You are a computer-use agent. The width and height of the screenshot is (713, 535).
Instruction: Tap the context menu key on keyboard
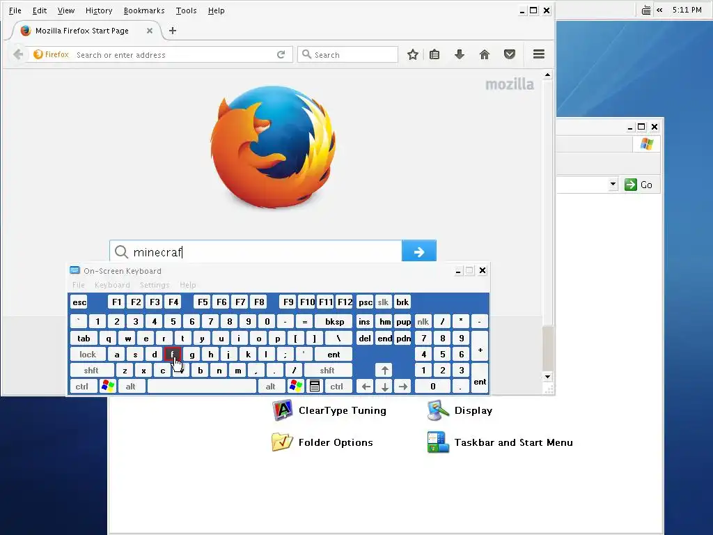click(314, 386)
